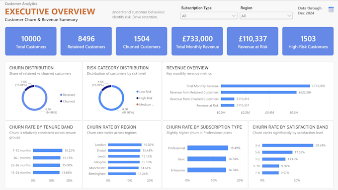The width and height of the screenshot is (338, 190).
Task: Open the Subscription Type dropdown
Action: click(209, 16)
